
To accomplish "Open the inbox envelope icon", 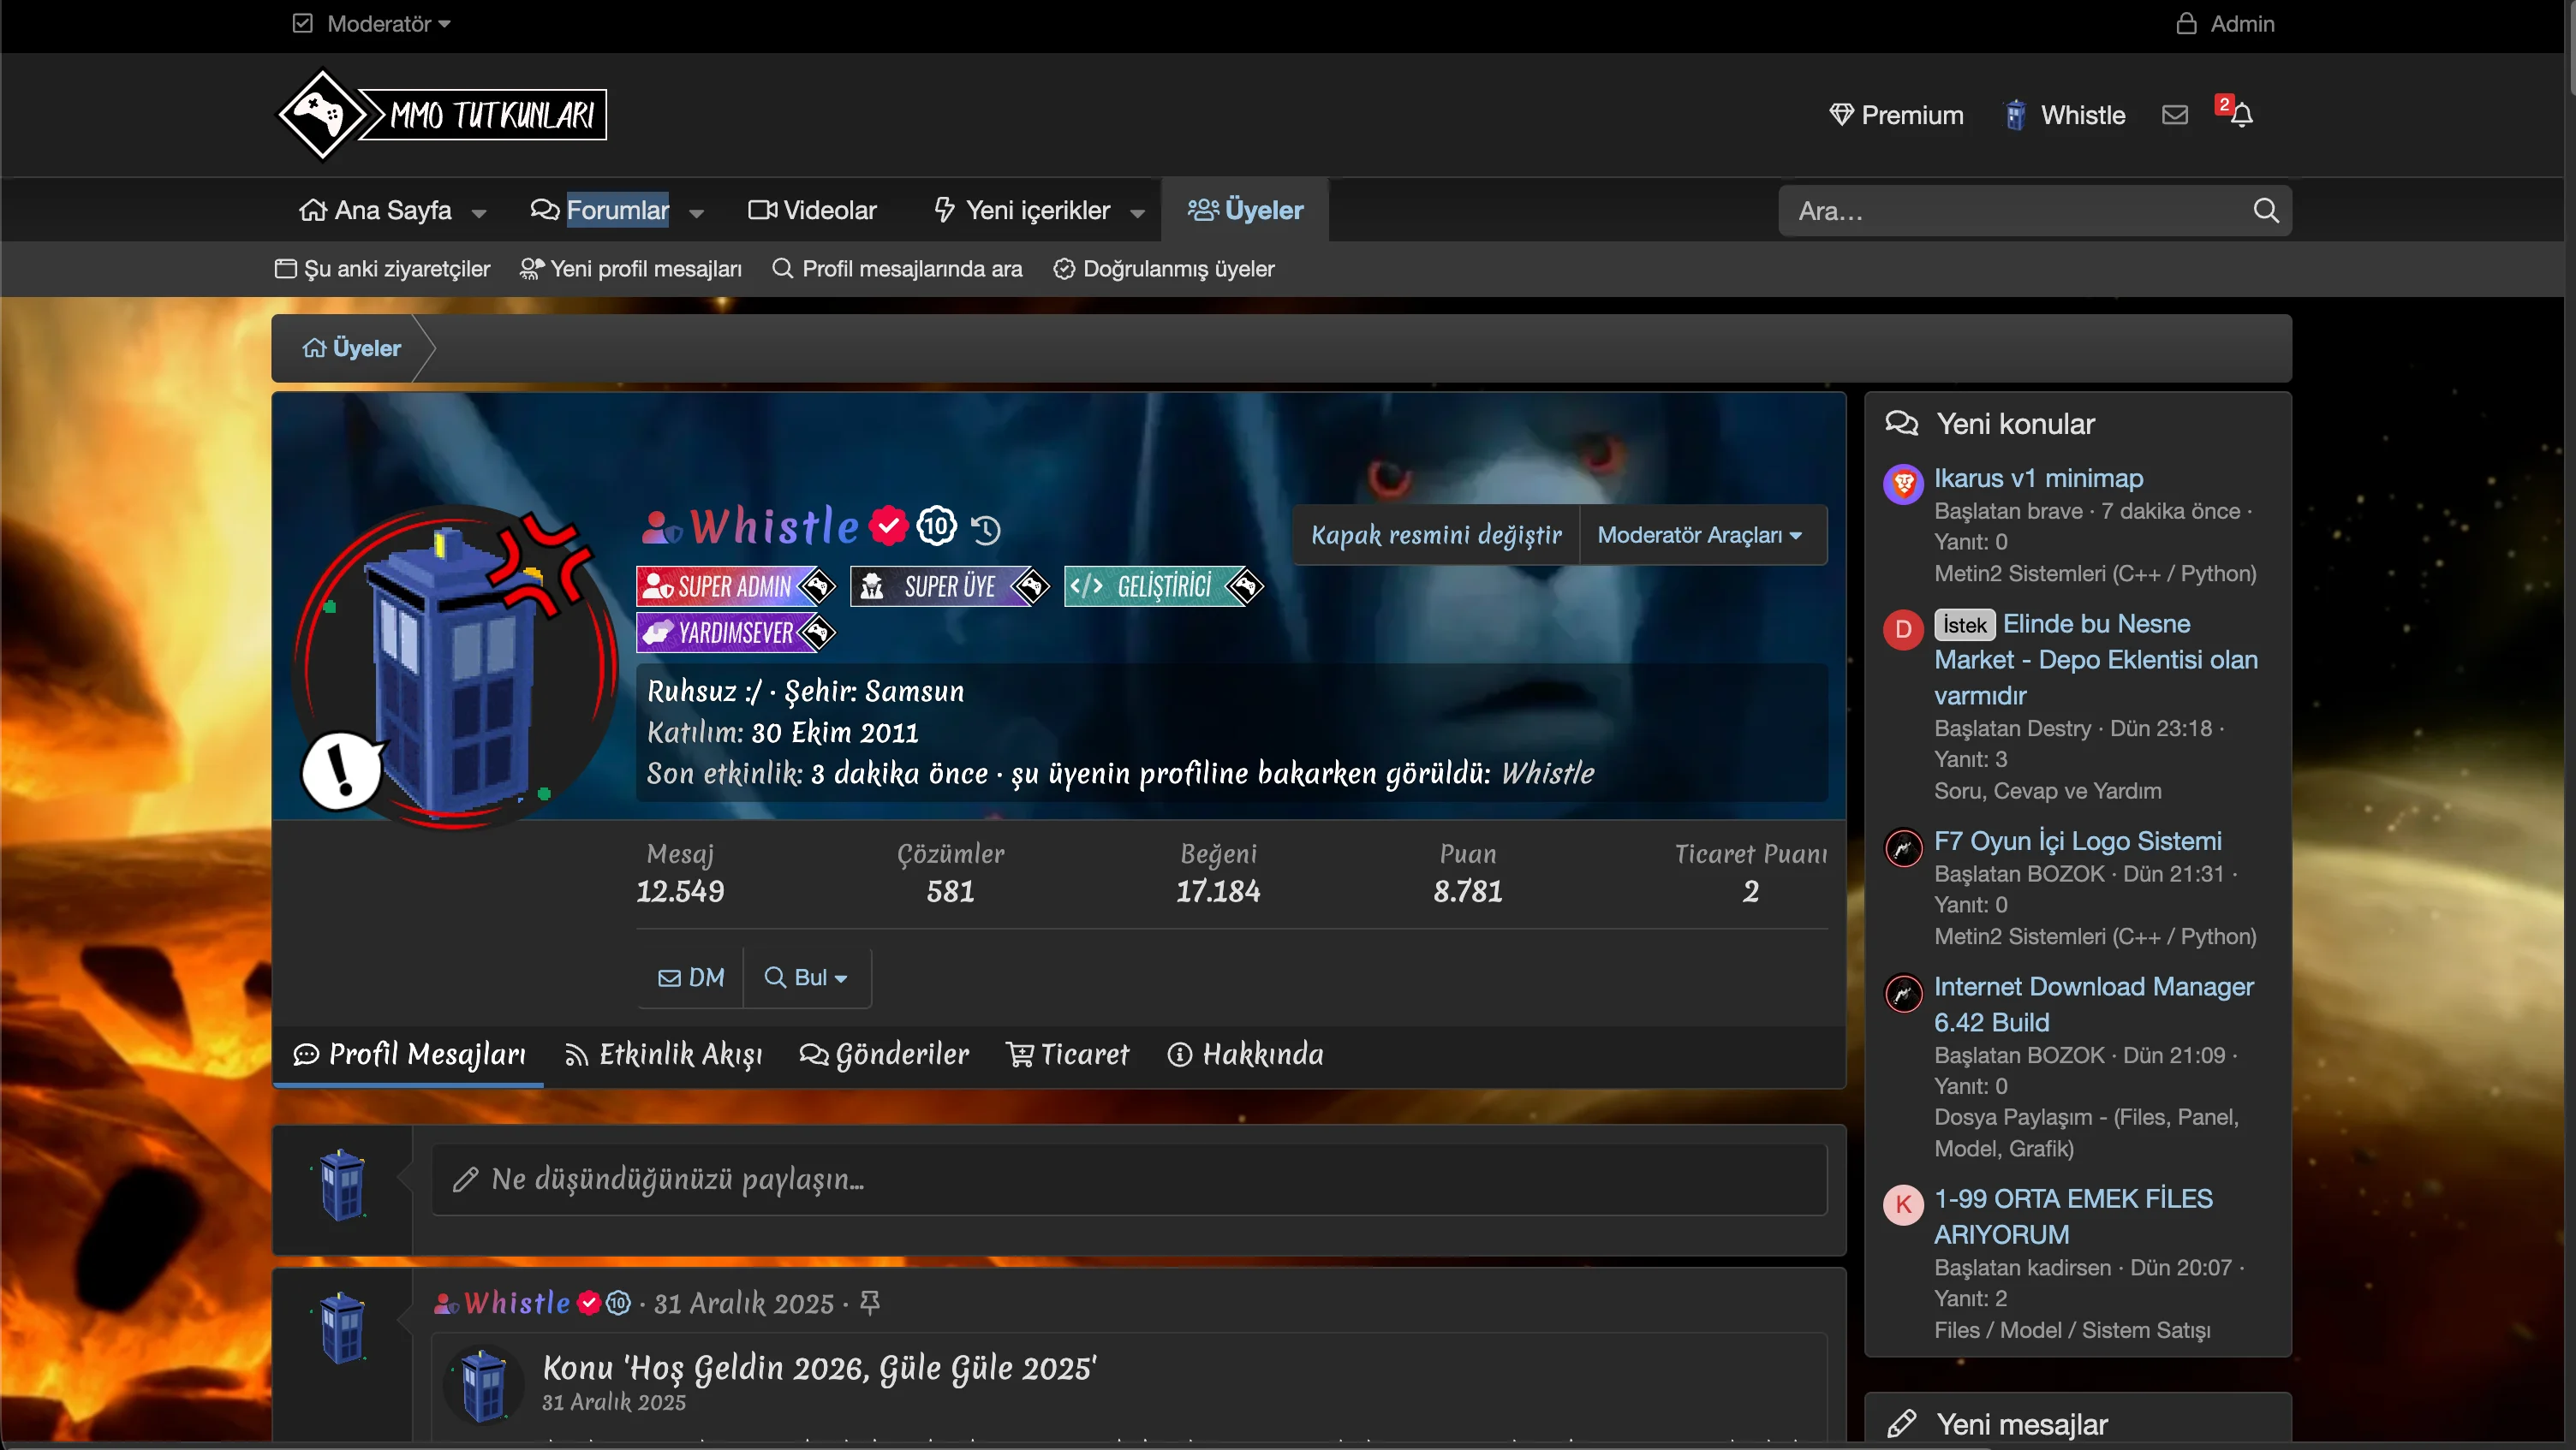I will click(2174, 115).
